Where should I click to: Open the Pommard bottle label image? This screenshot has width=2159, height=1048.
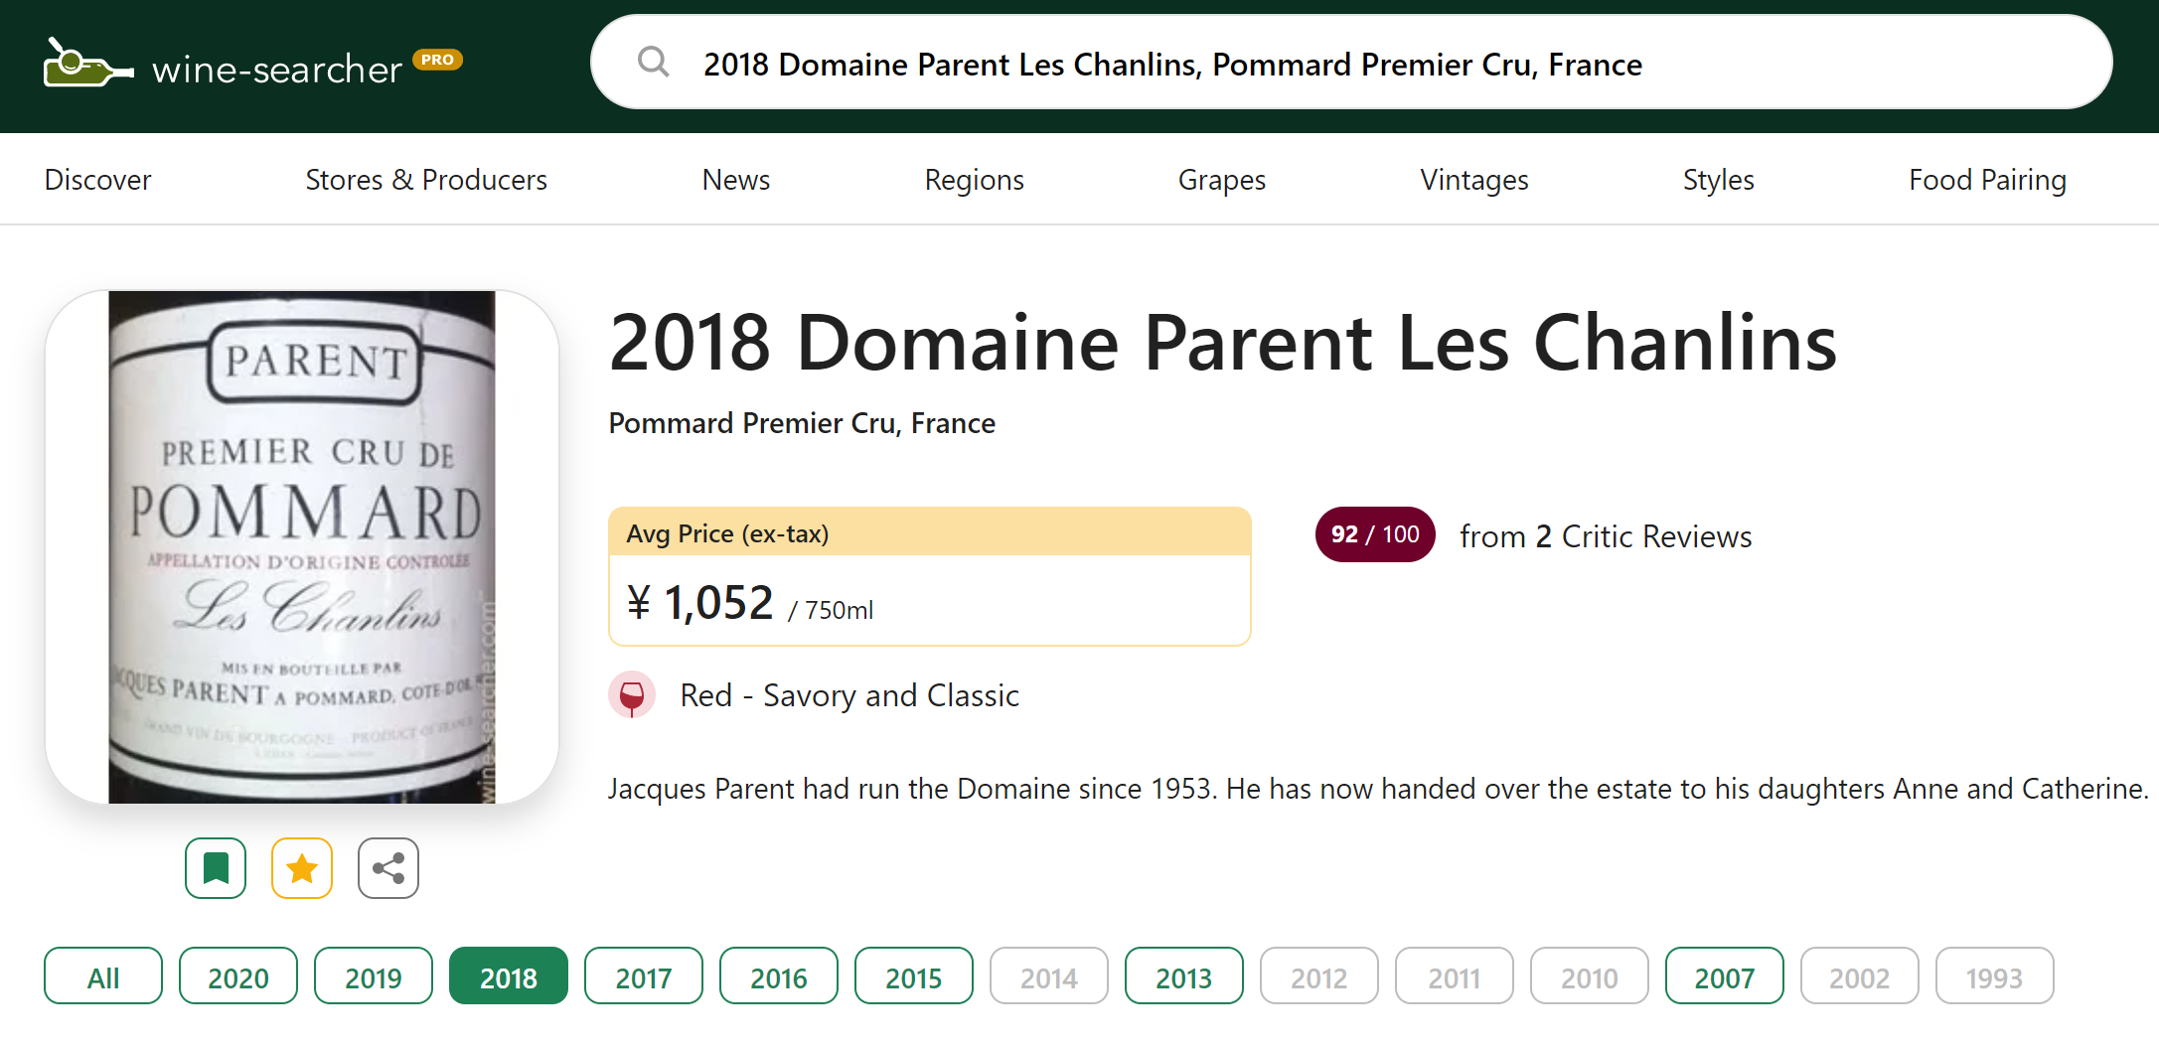point(302,547)
